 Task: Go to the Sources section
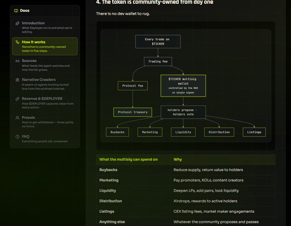pos(45,65)
